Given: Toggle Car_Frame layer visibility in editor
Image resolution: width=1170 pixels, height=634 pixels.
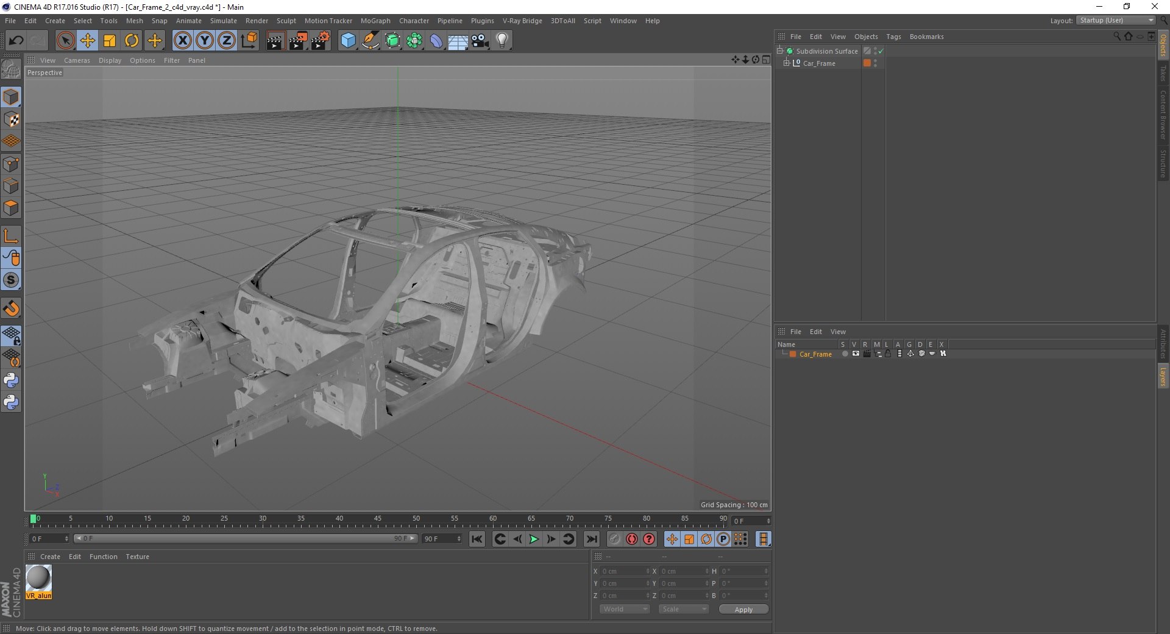Looking at the screenshot, I should pos(856,354).
